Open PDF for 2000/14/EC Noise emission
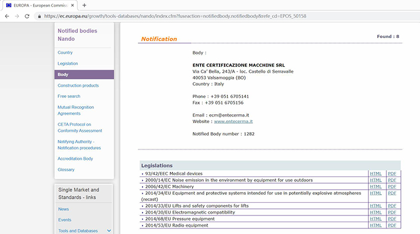This screenshot has width=420, height=234. pos(392,180)
